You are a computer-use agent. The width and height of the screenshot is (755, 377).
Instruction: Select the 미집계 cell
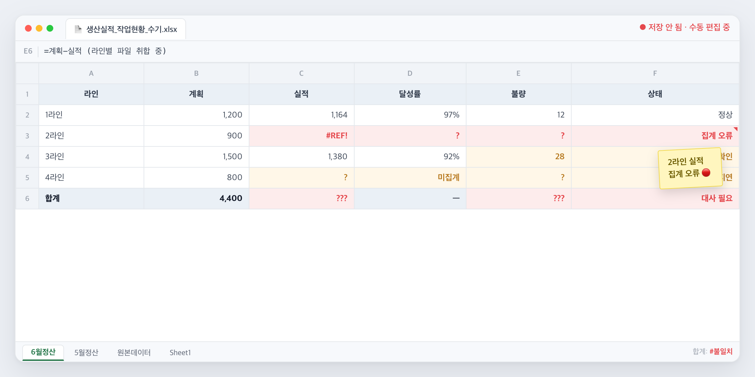click(410, 178)
